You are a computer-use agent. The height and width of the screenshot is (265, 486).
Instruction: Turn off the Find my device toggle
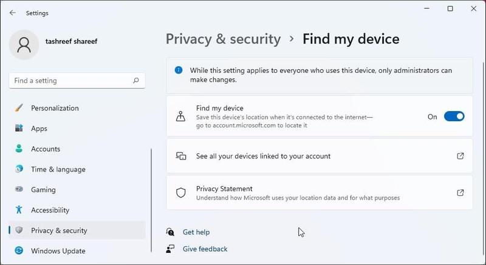(x=454, y=116)
